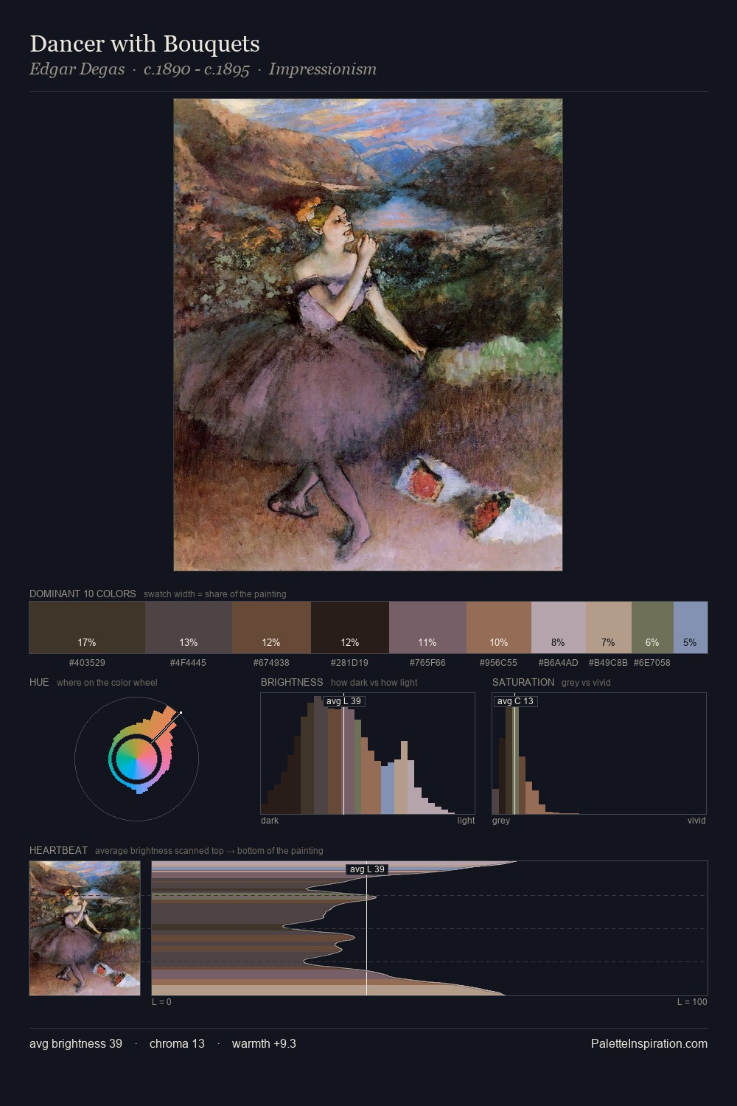Select the 13% grey-brown swatch
The height and width of the screenshot is (1106, 737).
pyautogui.click(x=189, y=627)
